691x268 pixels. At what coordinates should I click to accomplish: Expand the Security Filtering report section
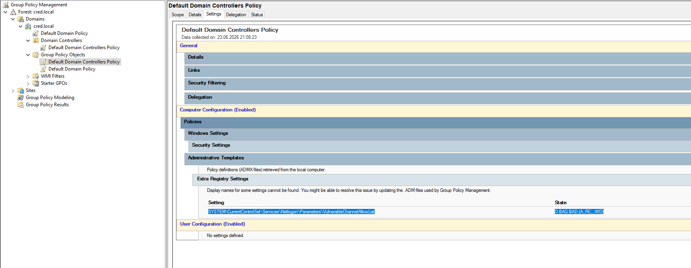pyautogui.click(x=437, y=84)
